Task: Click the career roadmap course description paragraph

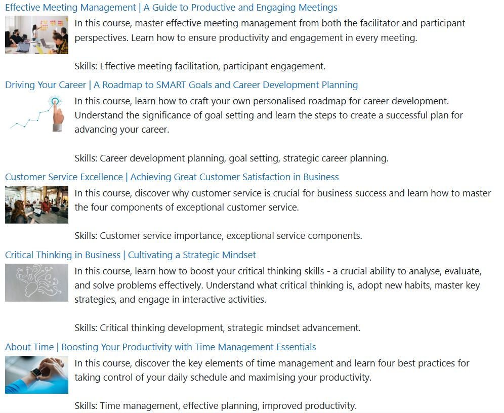Action: coord(269,115)
